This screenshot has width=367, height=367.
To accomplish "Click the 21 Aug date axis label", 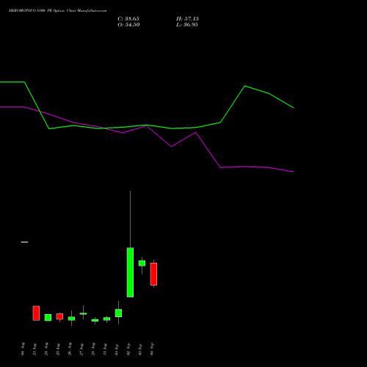I will [x=34, y=349].
